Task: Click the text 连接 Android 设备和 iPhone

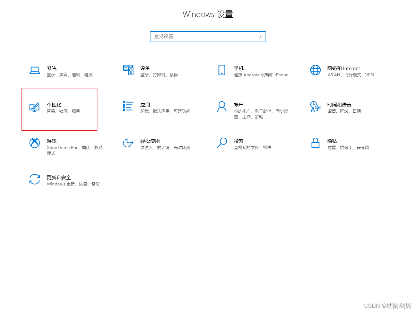Action: 261,75
